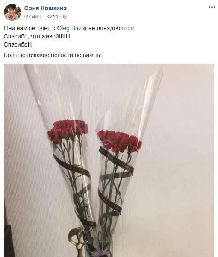
Task: Open the three-dot post options menu
Action: tap(212, 7)
